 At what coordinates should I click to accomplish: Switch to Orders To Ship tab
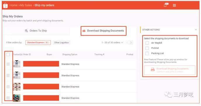(x=36, y=31)
